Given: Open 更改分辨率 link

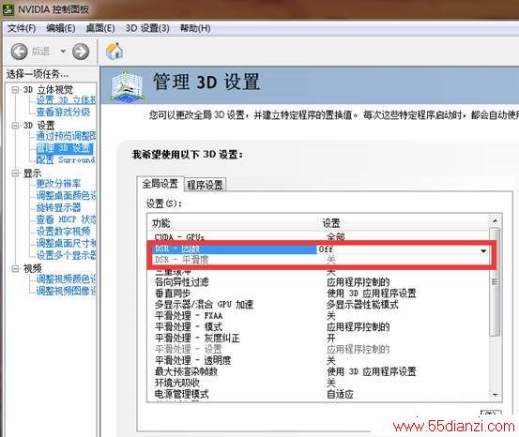Looking at the screenshot, I should pos(58,184).
